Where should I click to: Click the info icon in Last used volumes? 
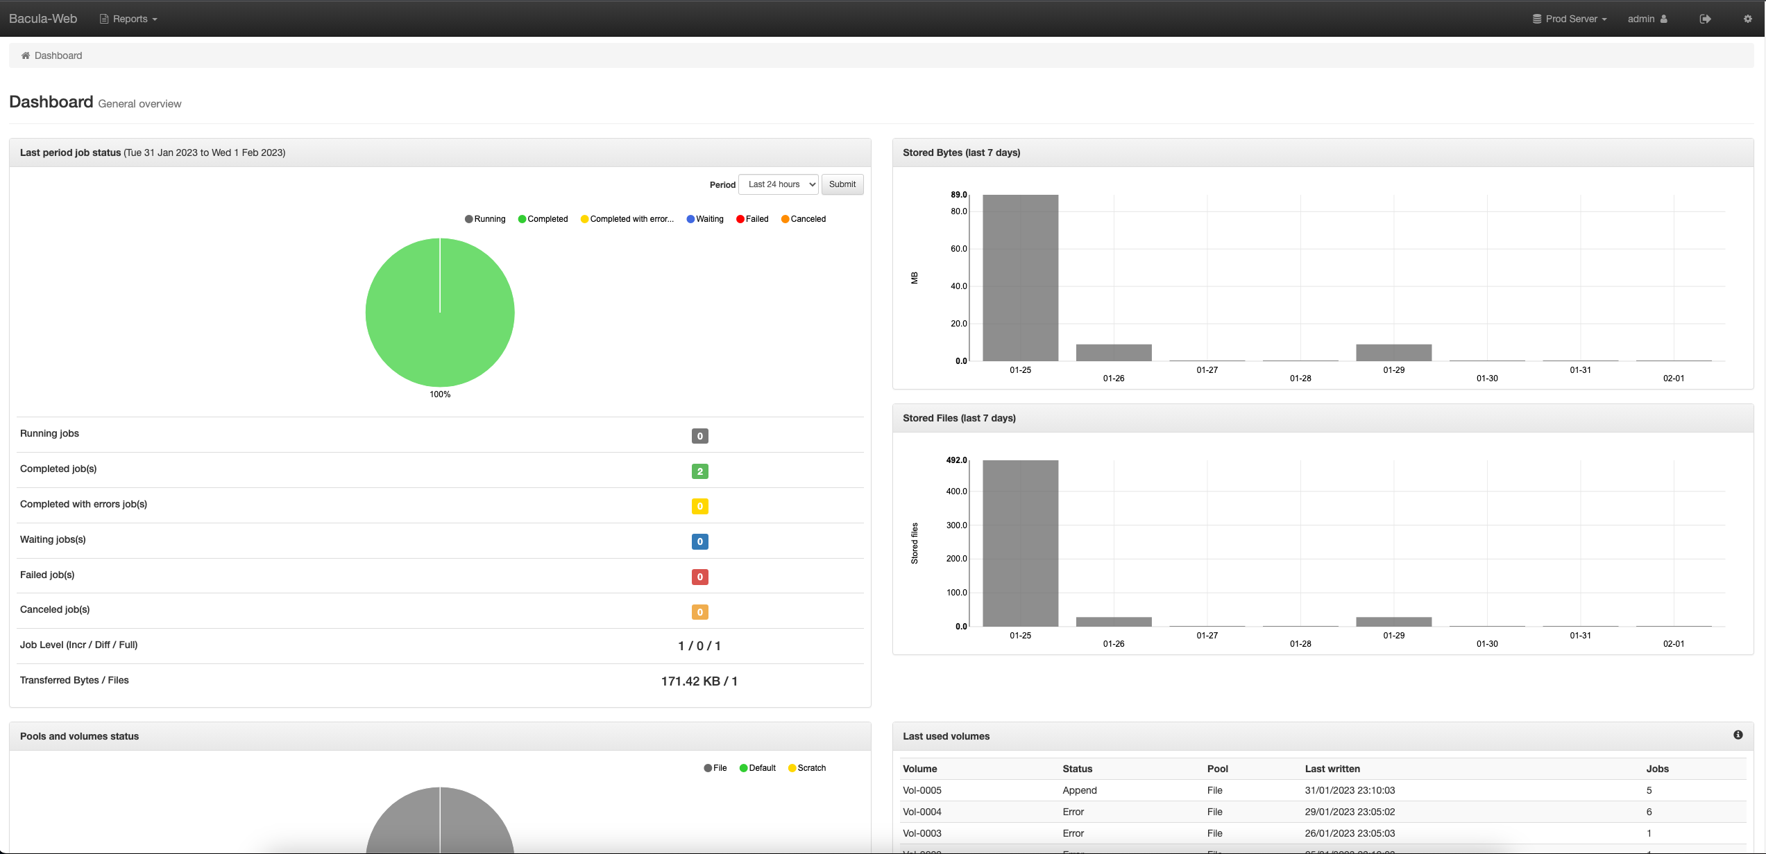point(1738,735)
